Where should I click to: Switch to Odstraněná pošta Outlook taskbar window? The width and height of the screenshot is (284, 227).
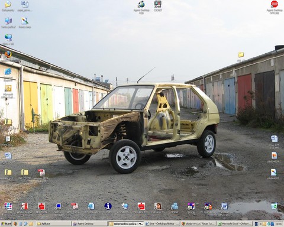pyautogui.click(x=126, y=223)
